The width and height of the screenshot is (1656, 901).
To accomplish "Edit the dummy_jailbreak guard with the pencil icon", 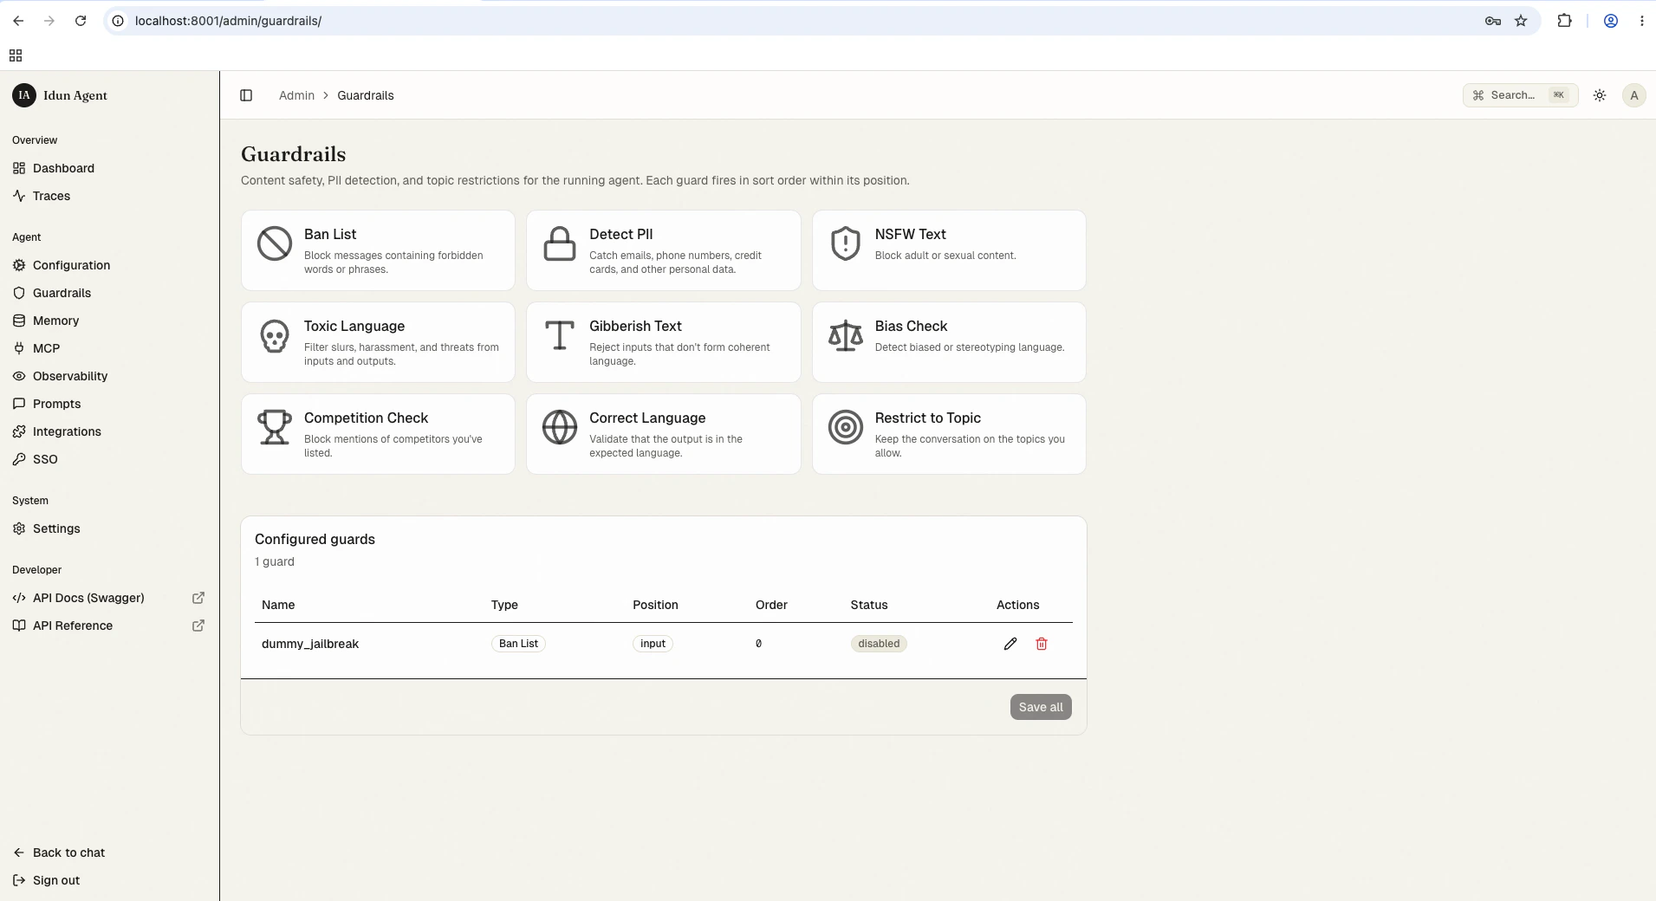I will point(1010,644).
